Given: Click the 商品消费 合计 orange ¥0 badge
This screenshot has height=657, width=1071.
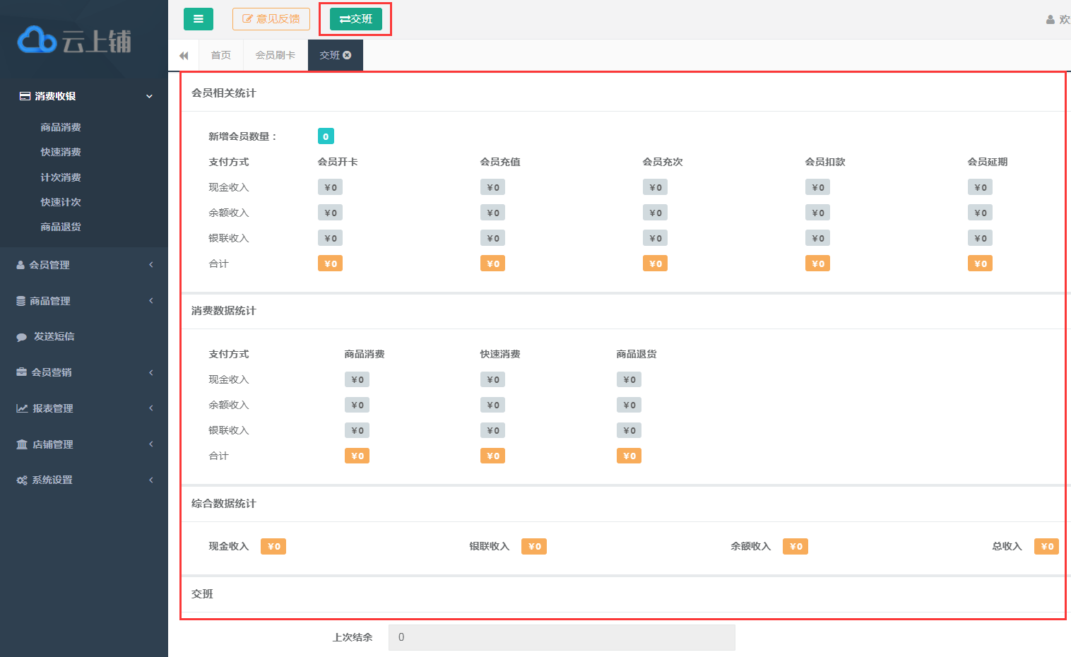Looking at the screenshot, I should tap(357, 456).
